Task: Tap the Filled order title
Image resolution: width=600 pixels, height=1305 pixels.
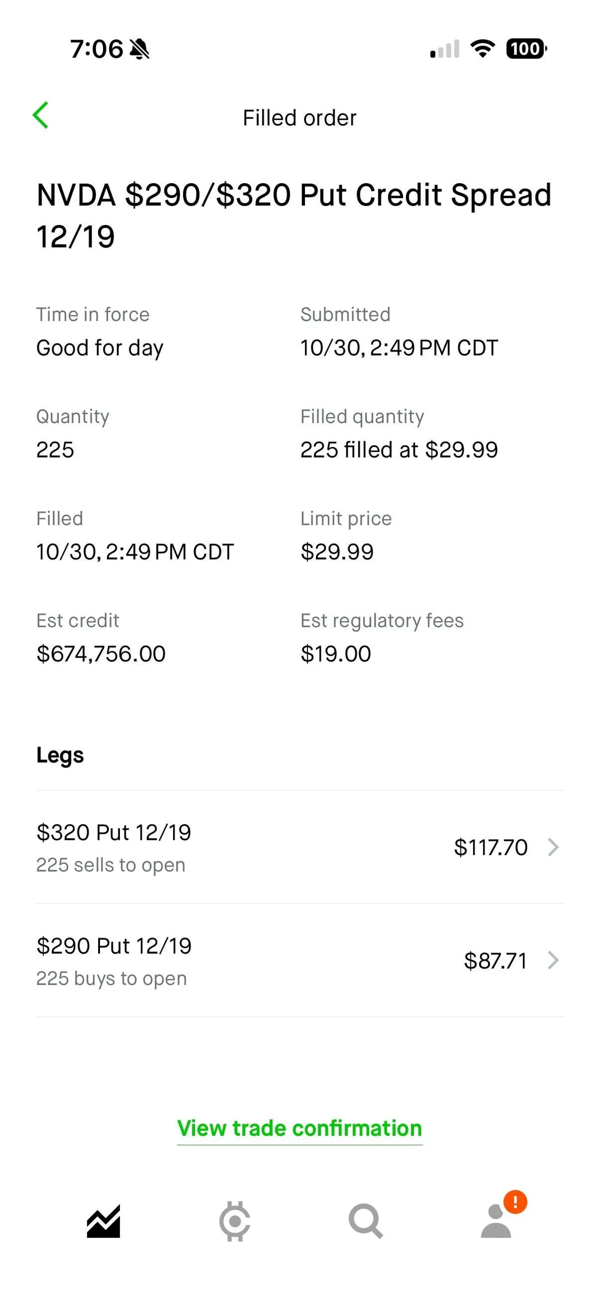Action: coord(299,118)
